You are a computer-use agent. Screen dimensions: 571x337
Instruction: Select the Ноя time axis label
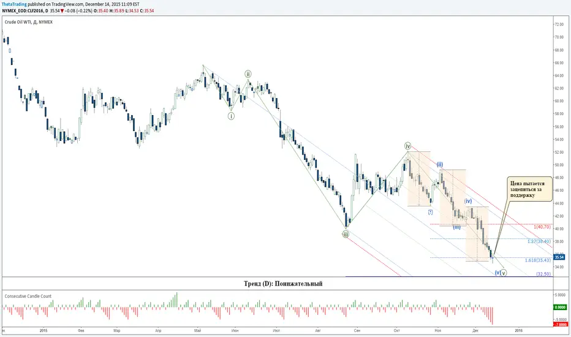click(438, 331)
